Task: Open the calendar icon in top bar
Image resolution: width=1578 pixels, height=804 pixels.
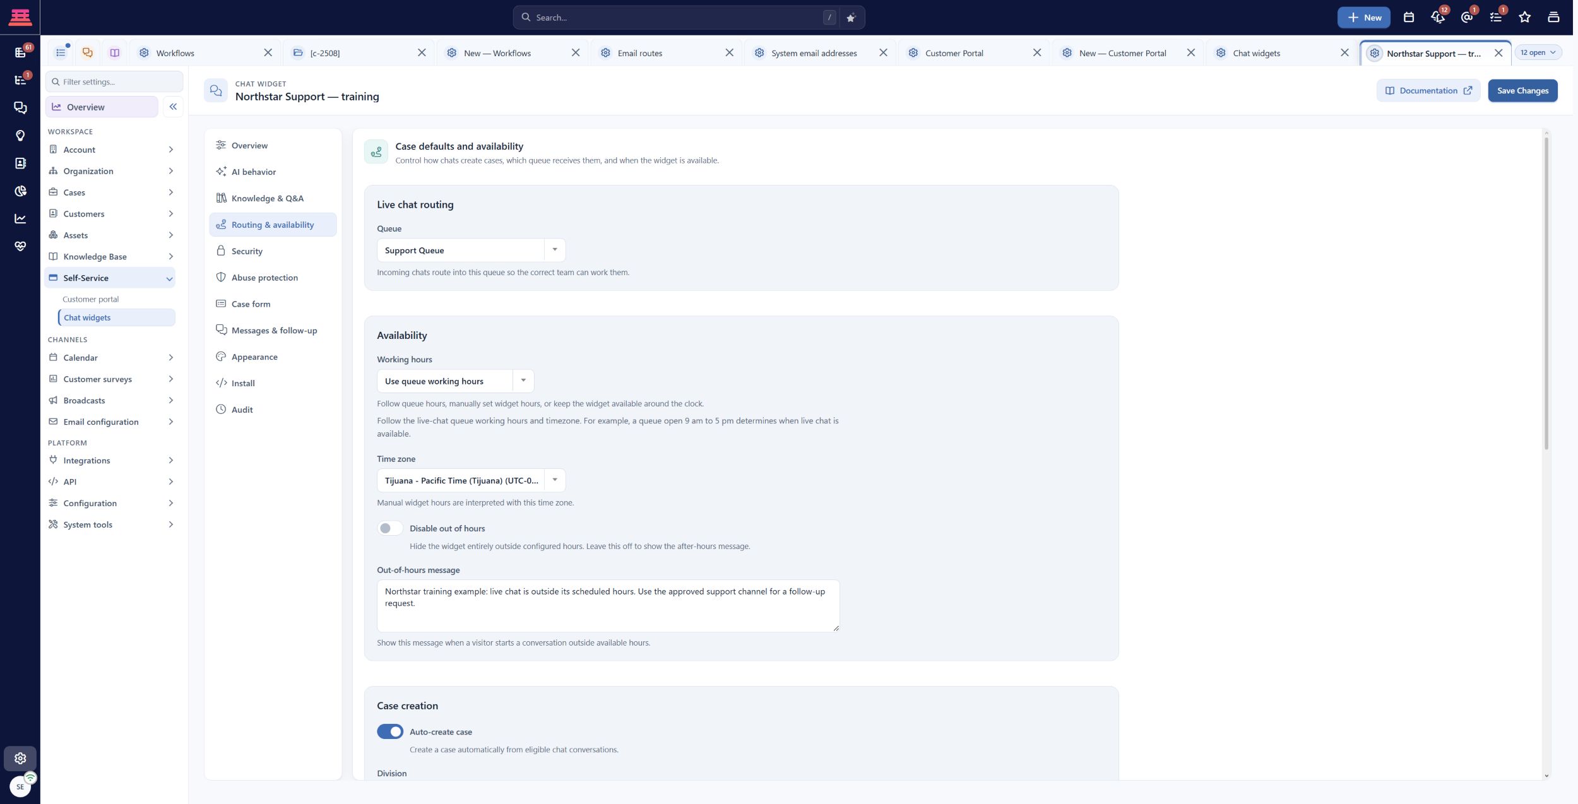Action: coord(1408,18)
